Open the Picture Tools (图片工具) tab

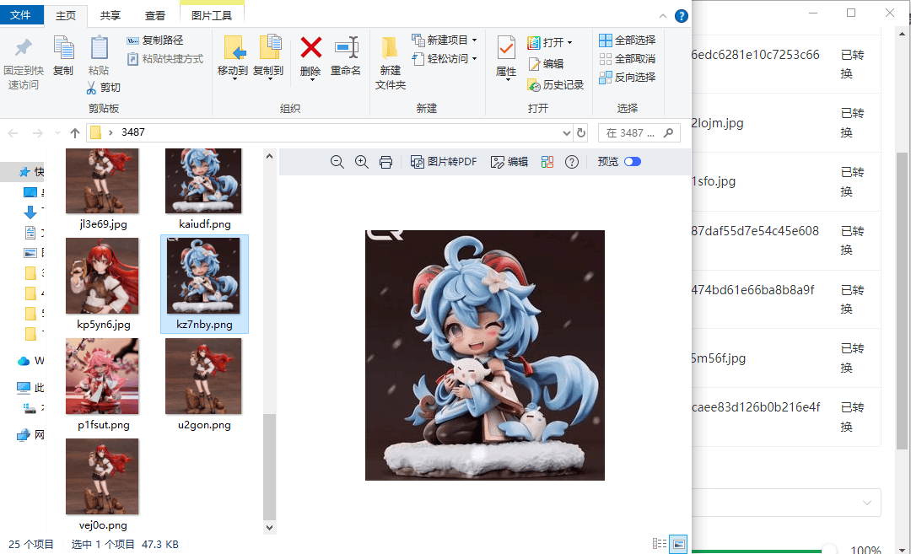(212, 16)
